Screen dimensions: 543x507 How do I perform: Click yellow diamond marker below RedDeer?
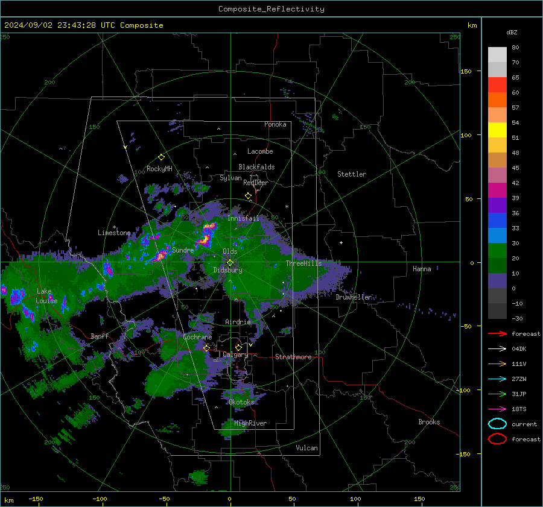pyautogui.click(x=248, y=196)
